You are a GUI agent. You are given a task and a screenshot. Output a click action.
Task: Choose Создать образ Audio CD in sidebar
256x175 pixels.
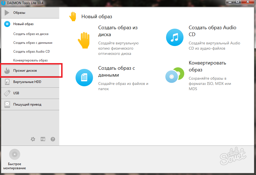point(31,52)
